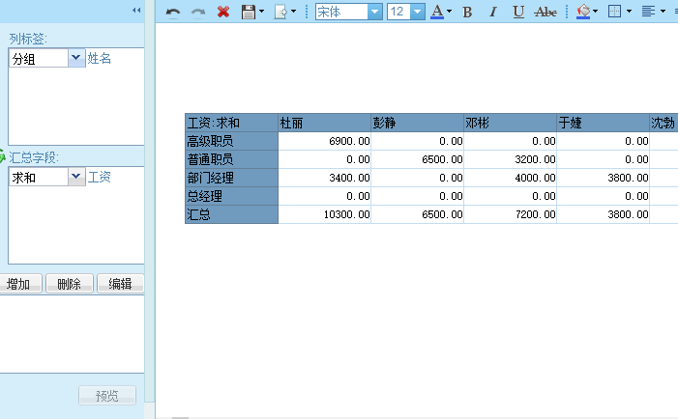Click the redo arrow icon
678x419 pixels.
coord(198,13)
